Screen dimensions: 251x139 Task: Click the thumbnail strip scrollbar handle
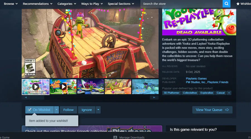click(37, 97)
